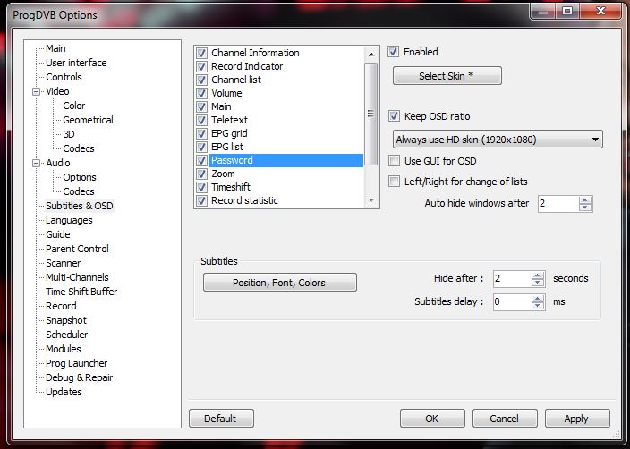The width and height of the screenshot is (630, 449).
Task: Open User interface settings
Action: point(76,63)
